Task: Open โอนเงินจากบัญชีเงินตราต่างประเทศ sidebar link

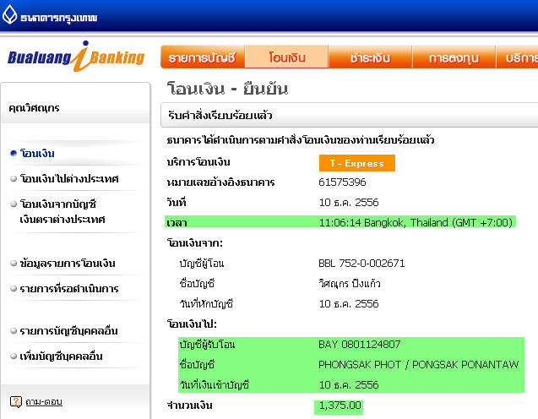Action: (x=62, y=211)
